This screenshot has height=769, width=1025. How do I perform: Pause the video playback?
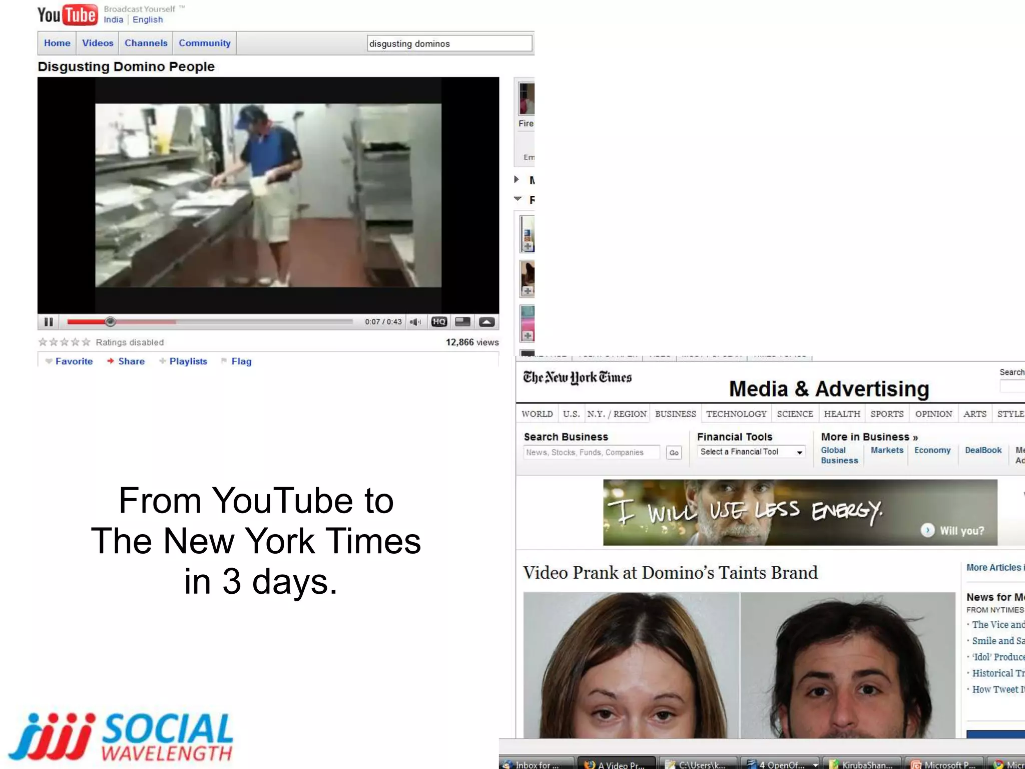point(49,322)
